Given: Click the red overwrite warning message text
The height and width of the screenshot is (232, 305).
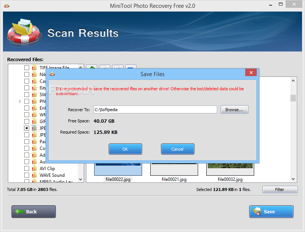Looking at the screenshot, I should click(150, 91).
